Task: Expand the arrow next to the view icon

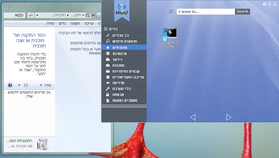Action: coord(19,85)
